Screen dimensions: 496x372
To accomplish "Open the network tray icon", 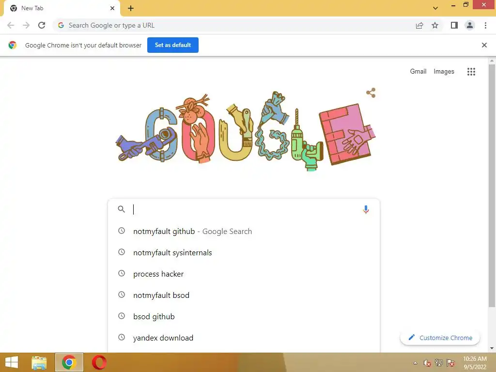I will (x=439, y=363).
